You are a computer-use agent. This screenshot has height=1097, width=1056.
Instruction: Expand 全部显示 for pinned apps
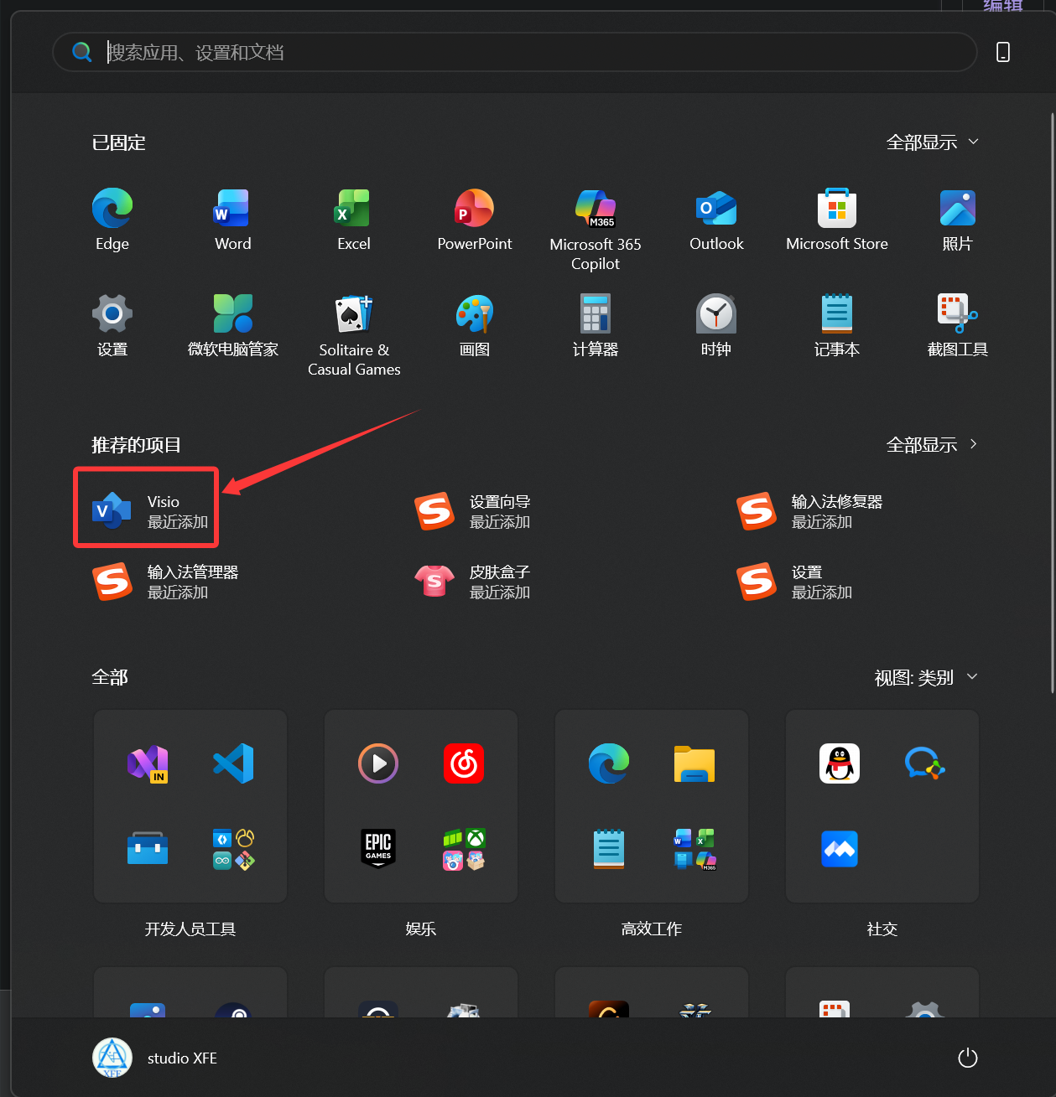point(931,142)
